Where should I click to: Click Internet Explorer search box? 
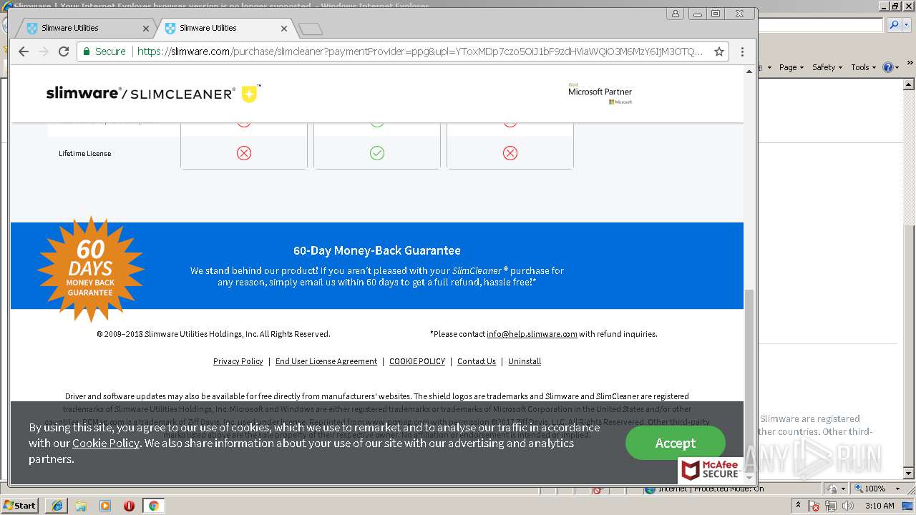pyautogui.click(x=821, y=25)
